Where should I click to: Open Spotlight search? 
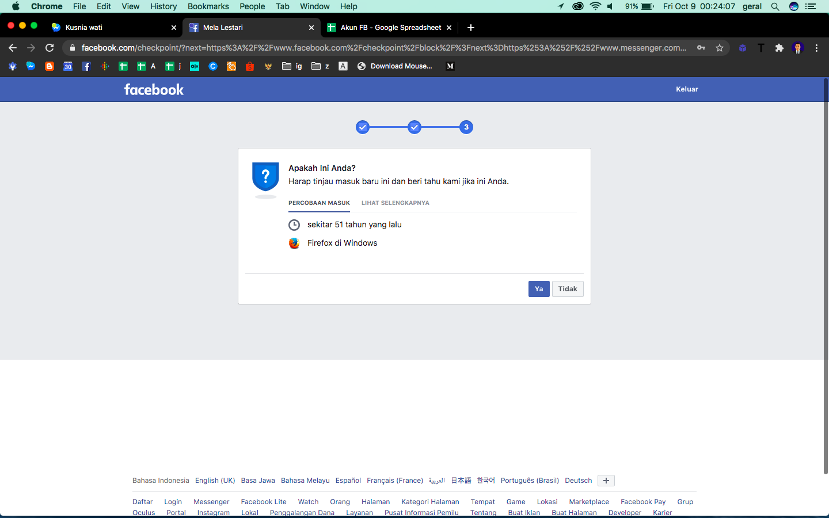775,6
